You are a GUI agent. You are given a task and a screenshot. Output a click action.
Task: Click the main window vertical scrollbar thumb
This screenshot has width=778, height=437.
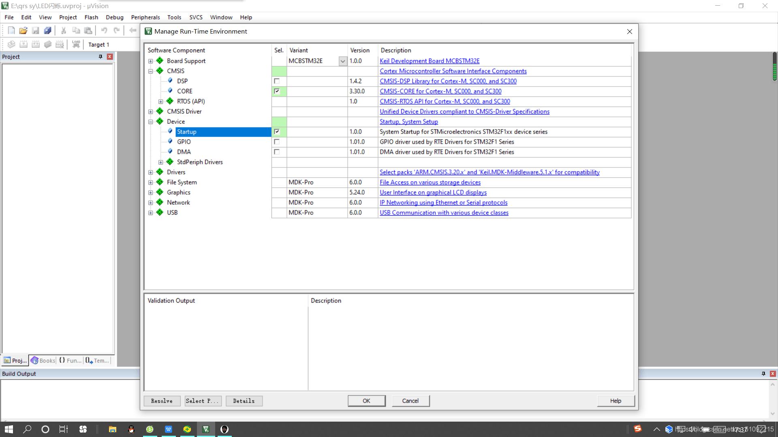(x=775, y=67)
